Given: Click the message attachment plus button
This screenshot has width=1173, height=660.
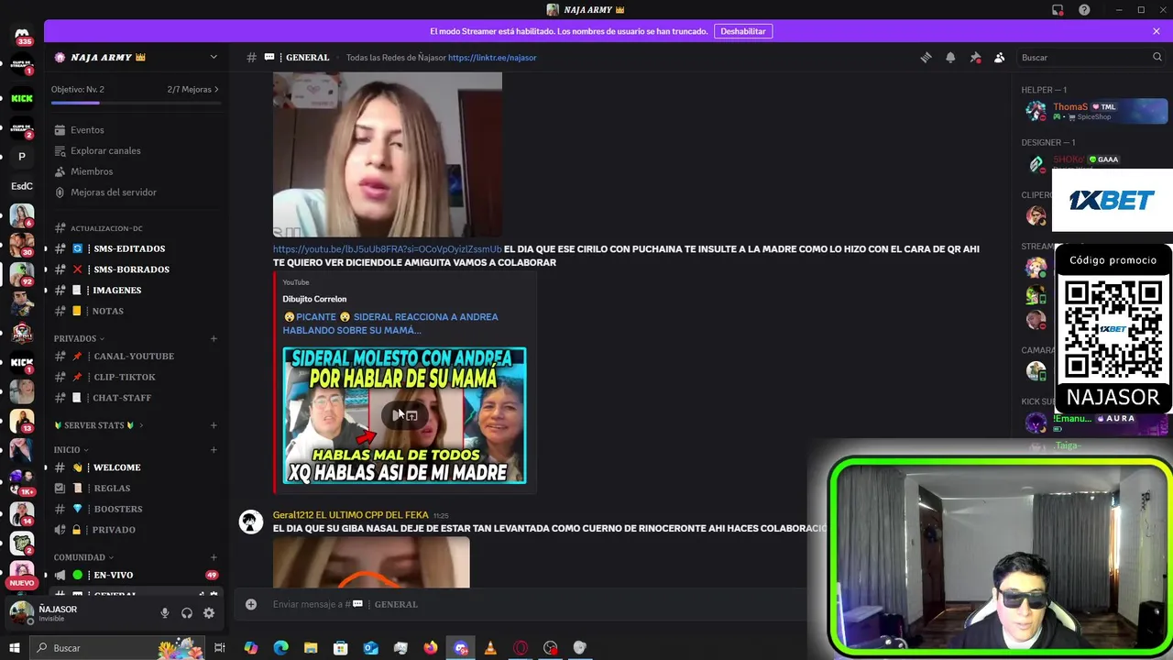Looking at the screenshot, I should [x=251, y=604].
